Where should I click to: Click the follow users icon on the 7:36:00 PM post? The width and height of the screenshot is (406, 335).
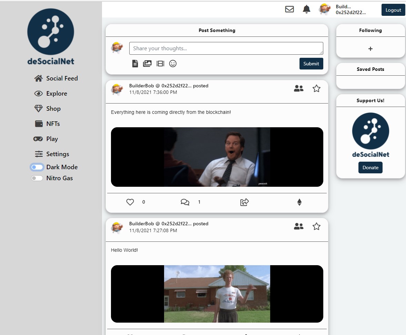point(298,88)
